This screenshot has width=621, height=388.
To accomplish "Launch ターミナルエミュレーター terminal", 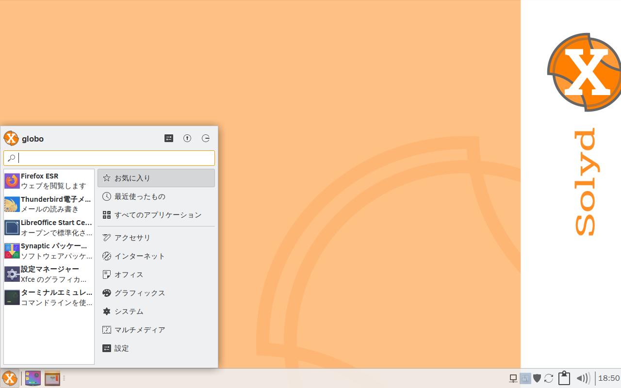I will pos(49,297).
